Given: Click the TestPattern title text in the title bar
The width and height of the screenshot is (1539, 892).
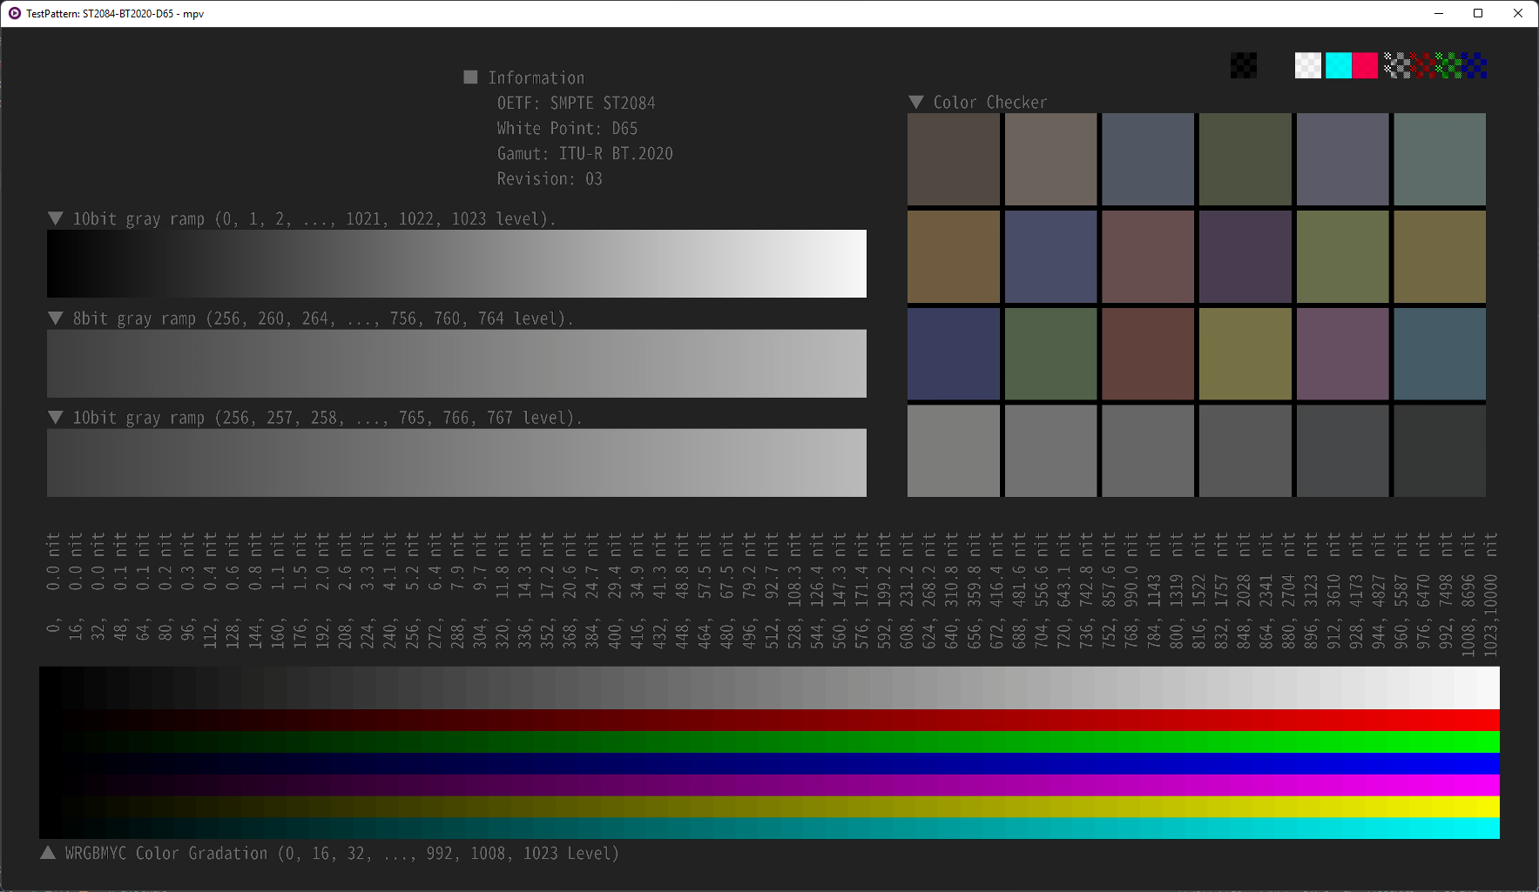Looking at the screenshot, I should pyautogui.click(x=113, y=14).
